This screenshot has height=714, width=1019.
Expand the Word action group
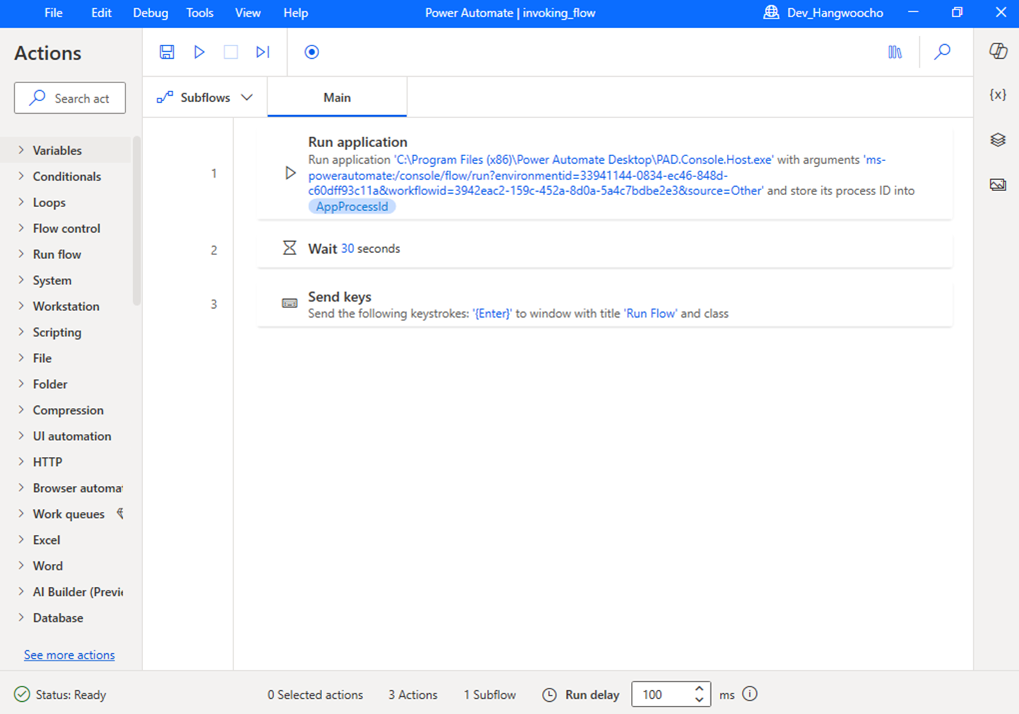pyautogui.click(x=21, y=566)
